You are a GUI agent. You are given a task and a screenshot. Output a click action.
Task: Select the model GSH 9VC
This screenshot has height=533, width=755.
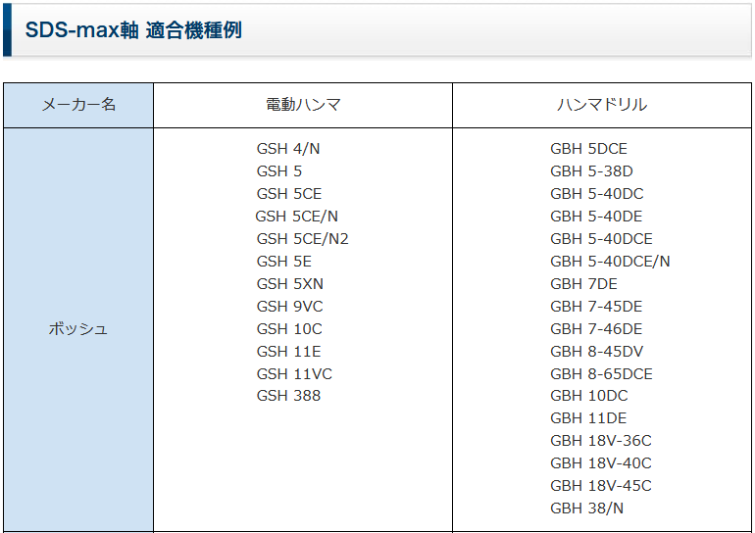[x=289, y=307]
